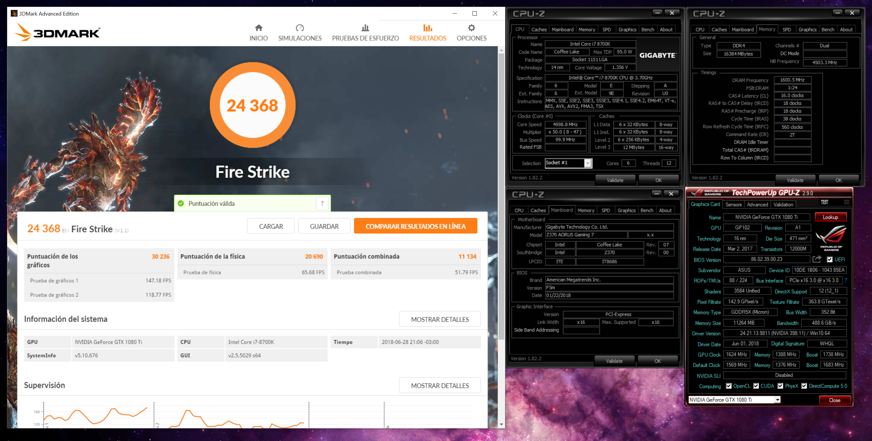Go to INICIO home icon in 3DMark

click(259, 28)
